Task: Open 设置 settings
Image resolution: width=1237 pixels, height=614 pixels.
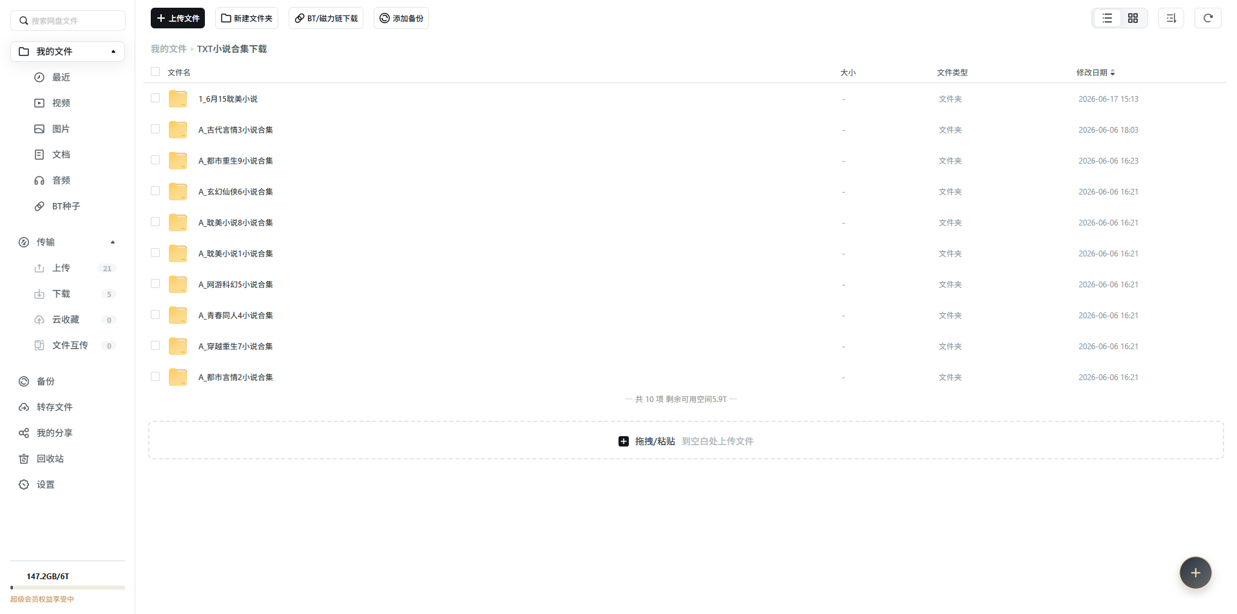Action: pyautogui.click(x=45, y=484)
